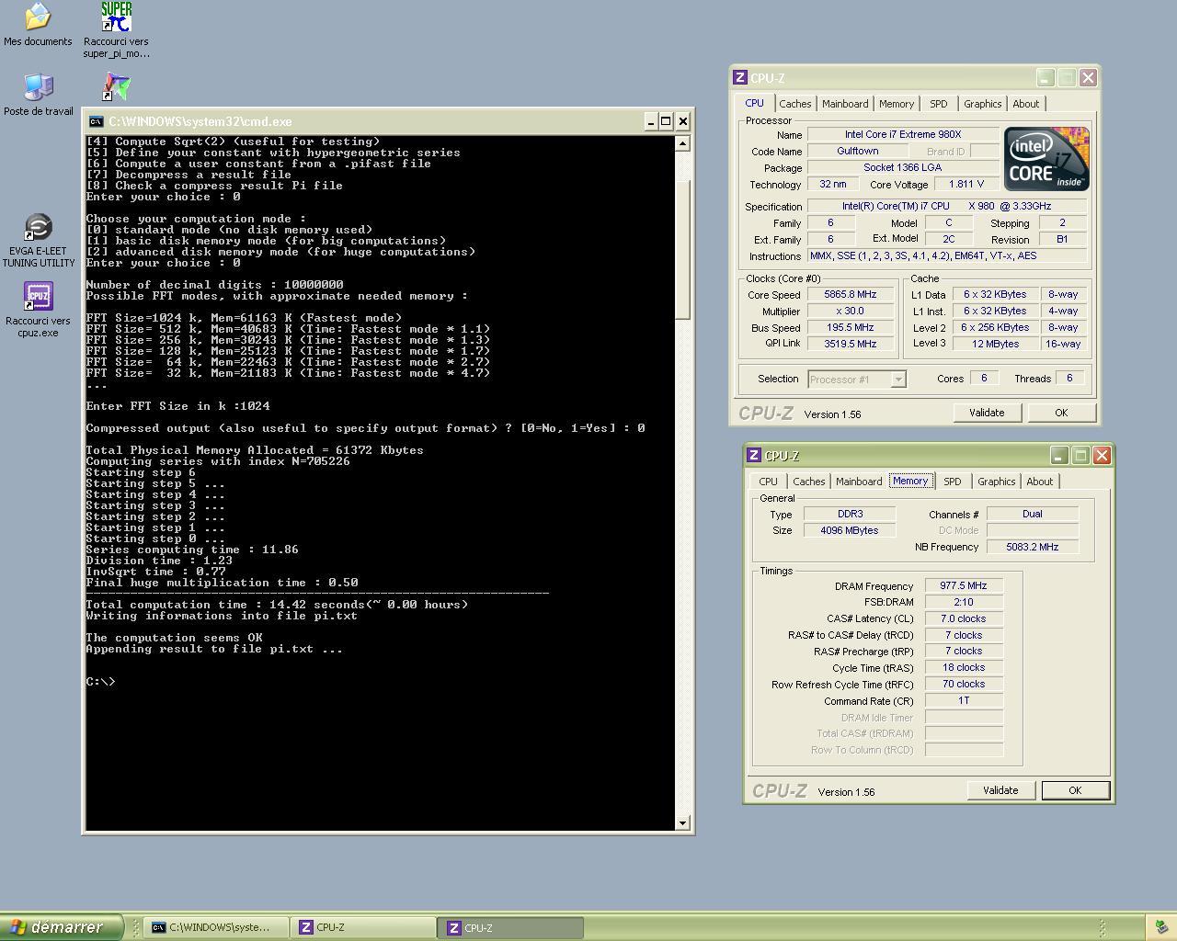
Task: Click the cmd window scroll-up arrow
Action: tap(682, 143)
